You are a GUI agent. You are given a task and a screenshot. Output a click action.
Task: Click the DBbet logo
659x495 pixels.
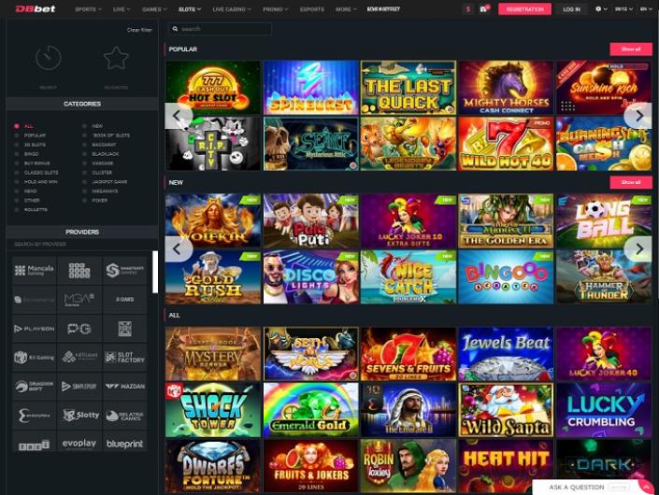(x=33, y=9)
